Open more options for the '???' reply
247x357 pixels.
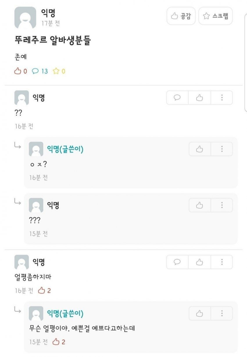[222, 205]
